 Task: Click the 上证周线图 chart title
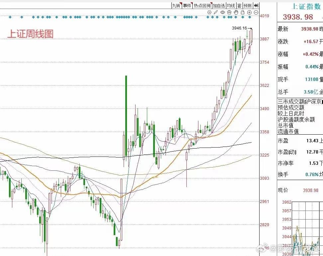31,34
